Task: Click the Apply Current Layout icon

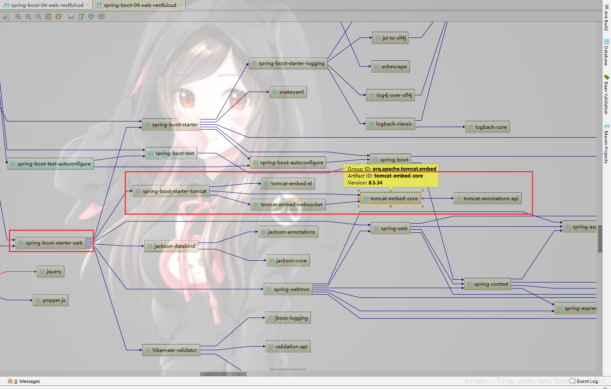Action: (x=59, y=17)
